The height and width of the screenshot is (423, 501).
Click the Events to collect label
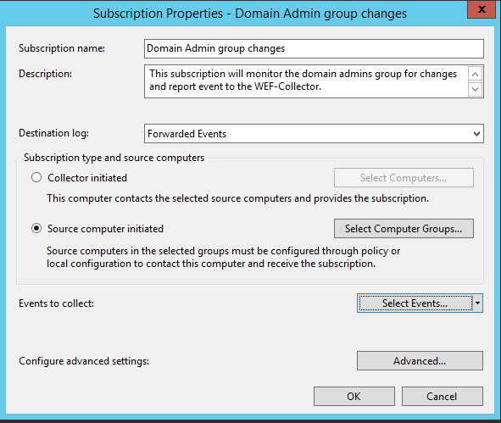[x=56, y=303]
